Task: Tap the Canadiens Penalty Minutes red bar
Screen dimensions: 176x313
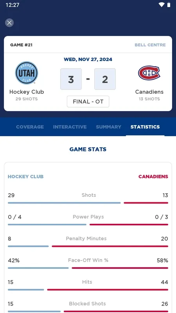Action: [110, 246]
